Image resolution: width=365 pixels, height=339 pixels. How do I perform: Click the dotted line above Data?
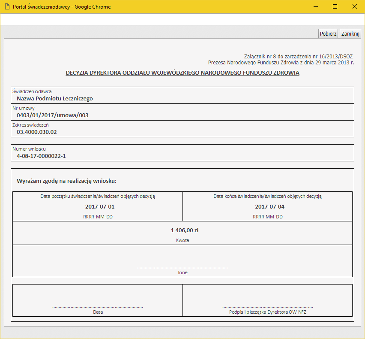point(98,307)
